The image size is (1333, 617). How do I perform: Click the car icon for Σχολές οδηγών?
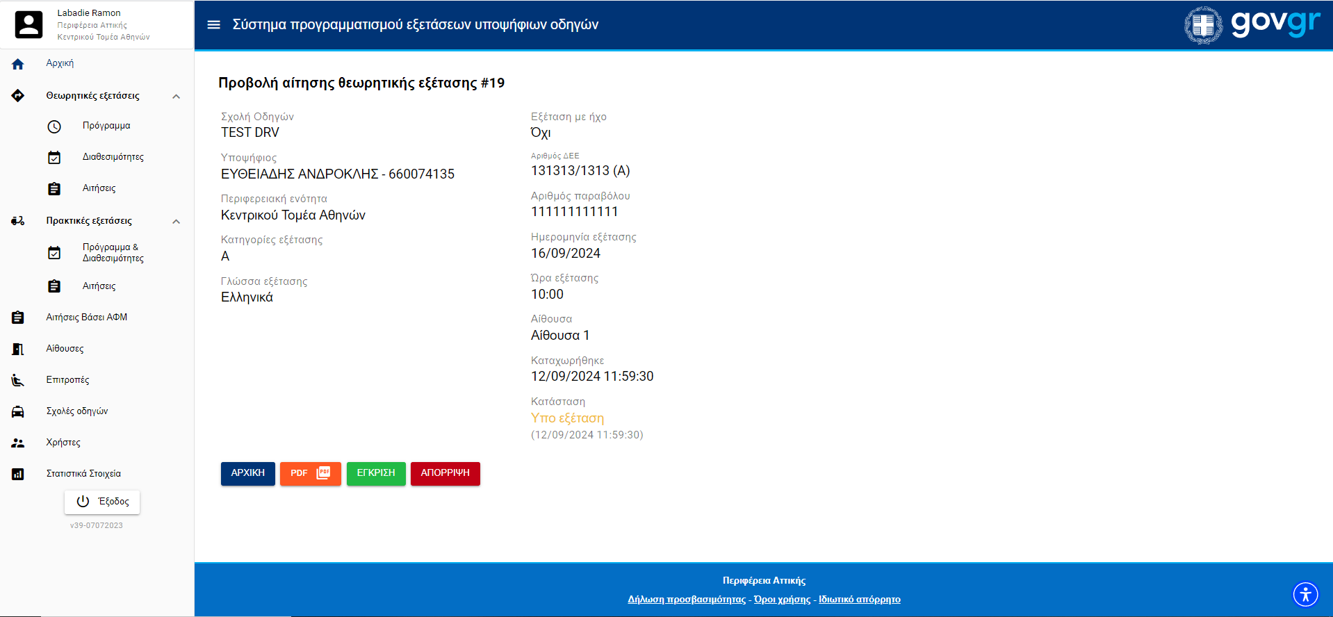(x=18, y=411)
